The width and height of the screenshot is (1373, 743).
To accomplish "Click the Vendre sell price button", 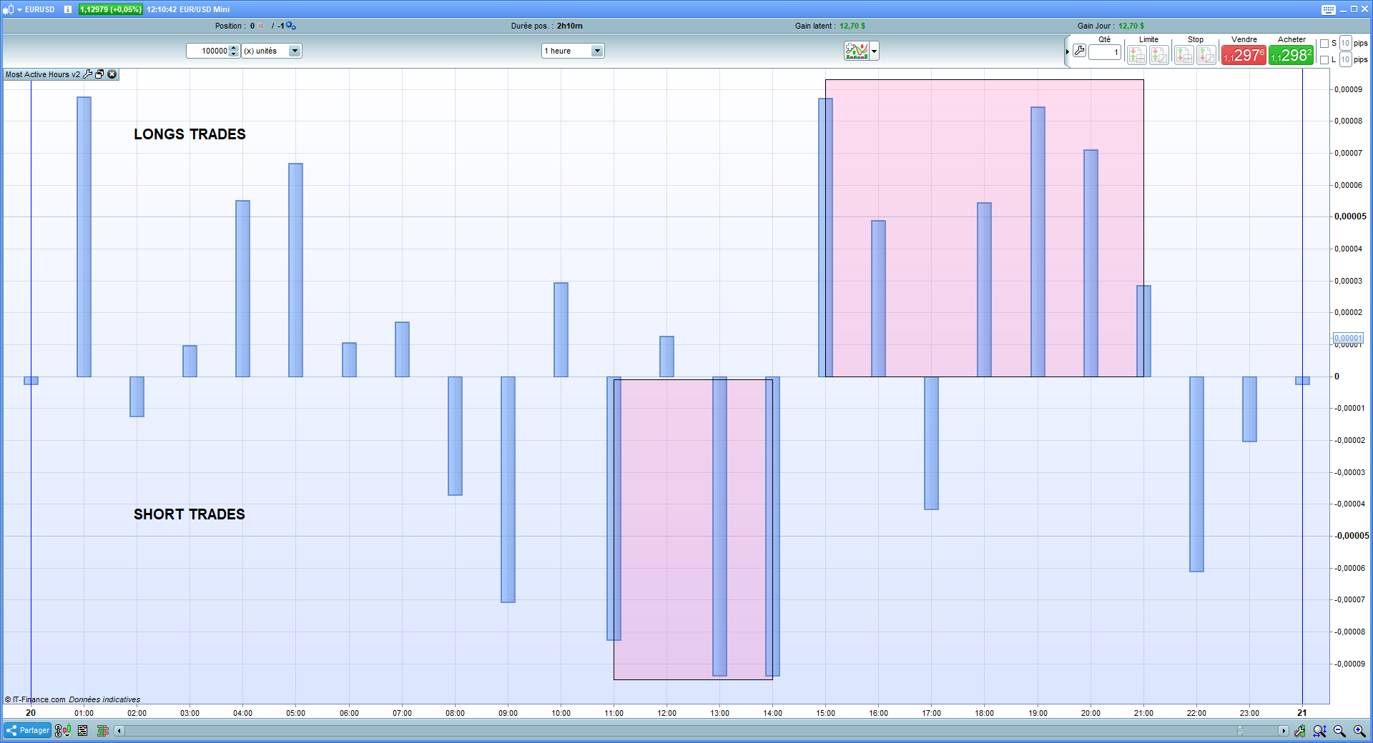I will [x=1244, y=55].
